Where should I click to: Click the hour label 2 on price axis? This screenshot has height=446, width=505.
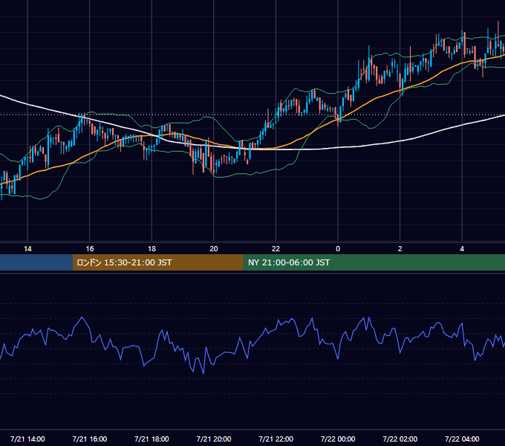point(400,249)
